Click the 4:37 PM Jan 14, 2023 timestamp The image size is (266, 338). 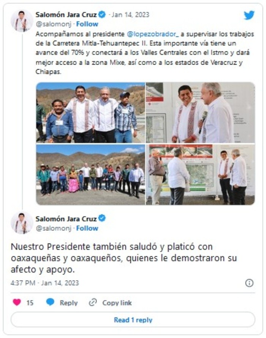pyautogui.click(x=45, y=283)
